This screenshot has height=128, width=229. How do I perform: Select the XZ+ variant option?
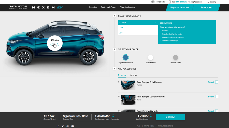click(x=138, y=28)
